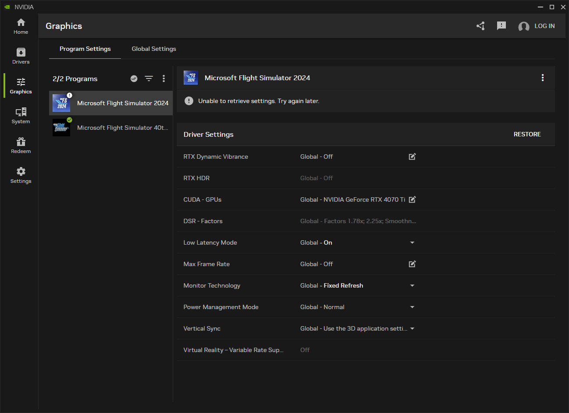Click the share icon in the header
Image resolution: width=569 pixels, height=413 pixels.
coord(480,26)
